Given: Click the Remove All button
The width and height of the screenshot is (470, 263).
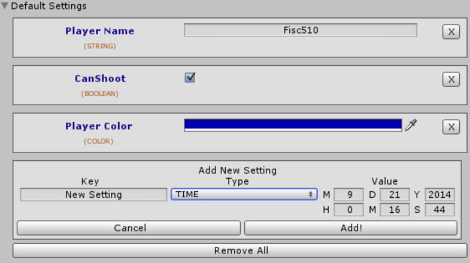Looking at the screenshot, I should pos(240,250).
